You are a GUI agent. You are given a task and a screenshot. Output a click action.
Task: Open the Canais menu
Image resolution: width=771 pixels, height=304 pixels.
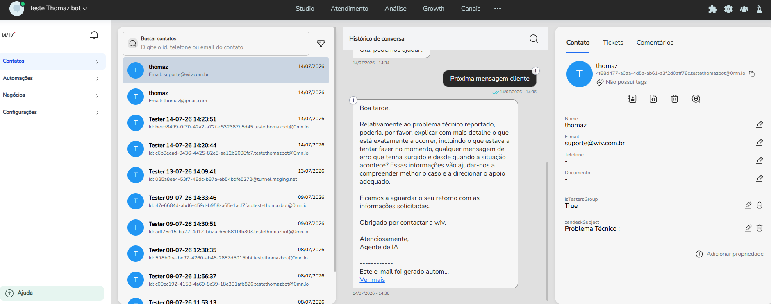point(471,9)
